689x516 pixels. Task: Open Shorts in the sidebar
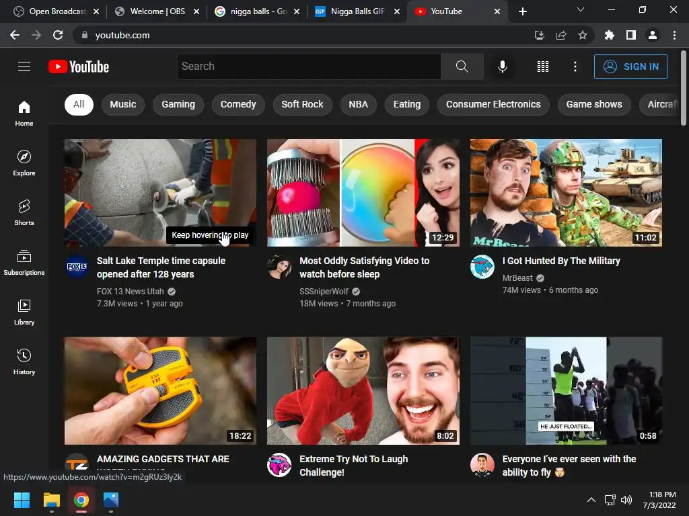(24, 212)
